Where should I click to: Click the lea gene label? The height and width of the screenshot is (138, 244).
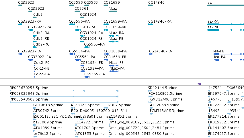[x=209, y=3]
